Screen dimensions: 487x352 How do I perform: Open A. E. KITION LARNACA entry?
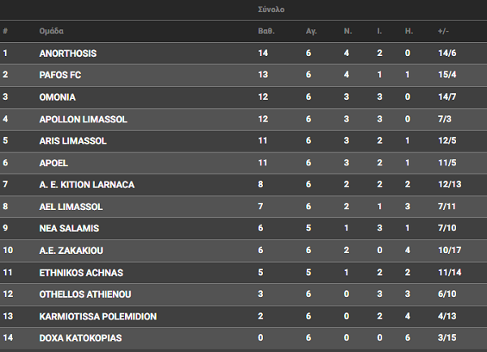click(x=87, y=185)
